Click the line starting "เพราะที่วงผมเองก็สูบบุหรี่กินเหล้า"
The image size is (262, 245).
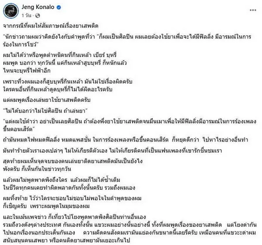point(68,82)
